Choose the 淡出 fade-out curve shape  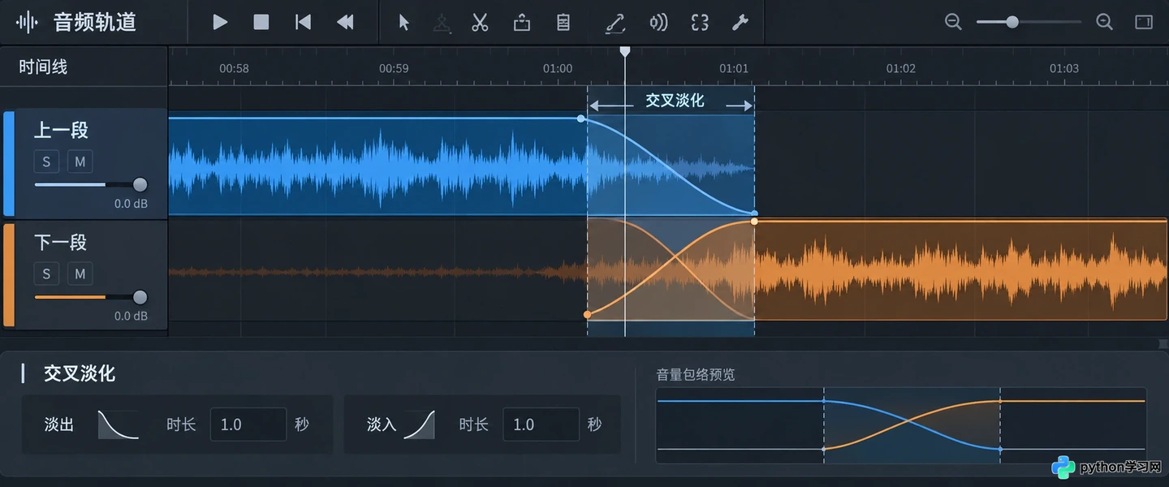tap(119, 425)
